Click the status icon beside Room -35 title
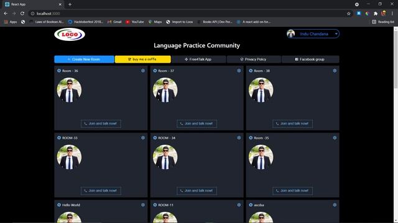Image resolution: width=398 pixels, height=223 pixels. pyautogui.click(x=251, y=138)
